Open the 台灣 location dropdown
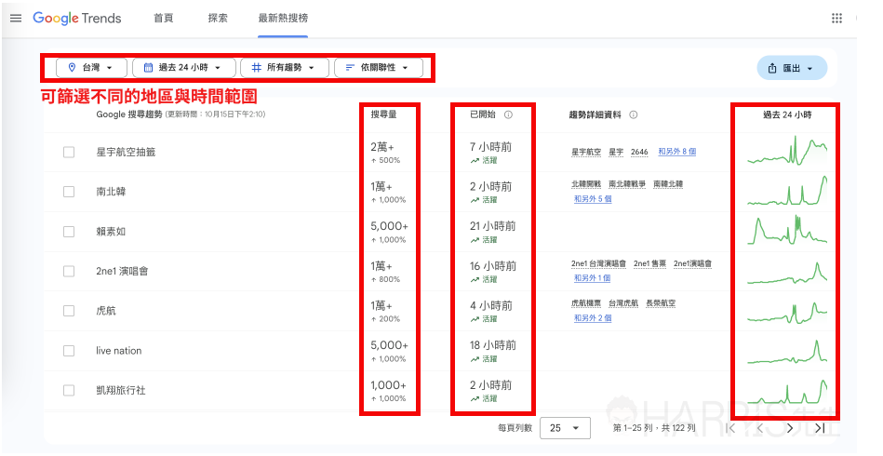The width and height of the screenshot is (883, 456). coord(91,68)
